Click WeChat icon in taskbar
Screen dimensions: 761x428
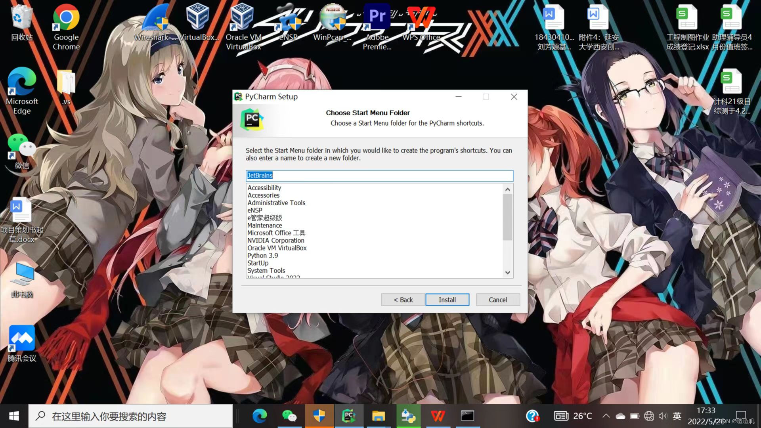[x=289, y=416]
